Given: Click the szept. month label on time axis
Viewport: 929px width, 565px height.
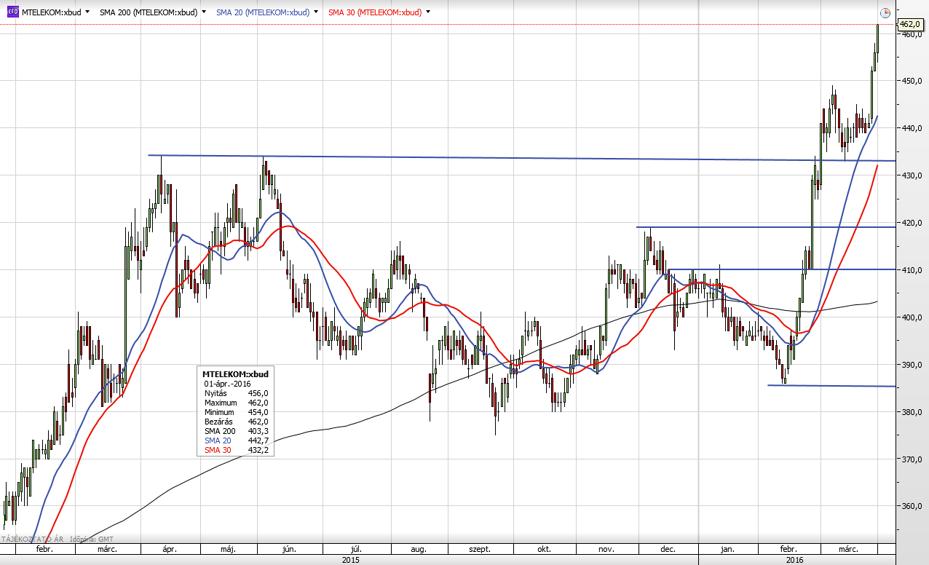Looking at the screenshot, I should [480, 549].
